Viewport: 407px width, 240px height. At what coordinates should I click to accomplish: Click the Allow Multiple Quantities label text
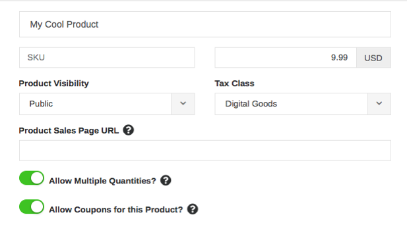[x=102, y=181]
